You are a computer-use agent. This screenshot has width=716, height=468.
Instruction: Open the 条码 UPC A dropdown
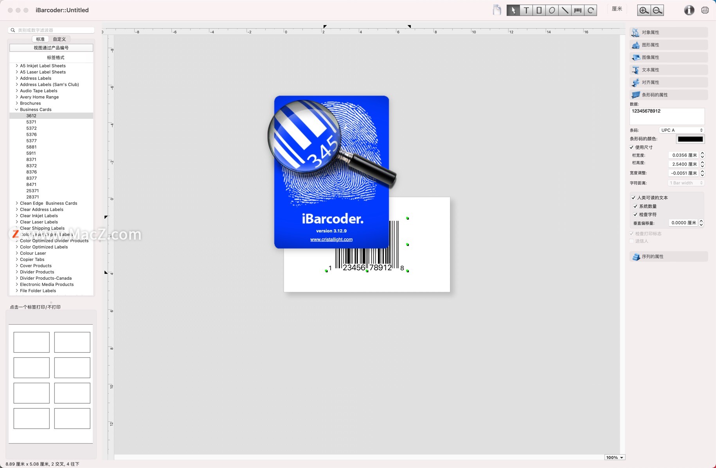[682, 130]
